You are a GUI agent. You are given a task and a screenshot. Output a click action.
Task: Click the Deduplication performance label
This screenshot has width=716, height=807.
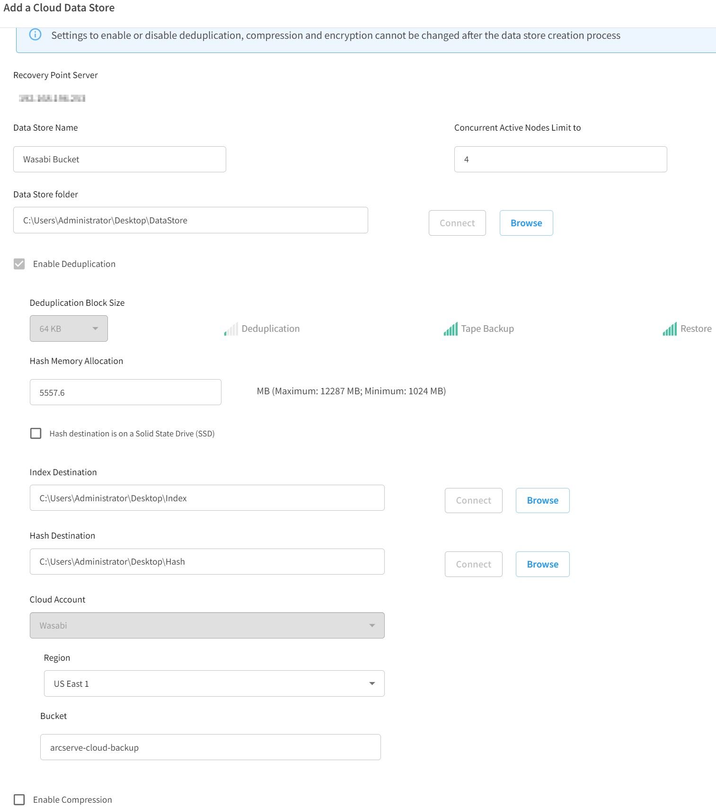270,328
